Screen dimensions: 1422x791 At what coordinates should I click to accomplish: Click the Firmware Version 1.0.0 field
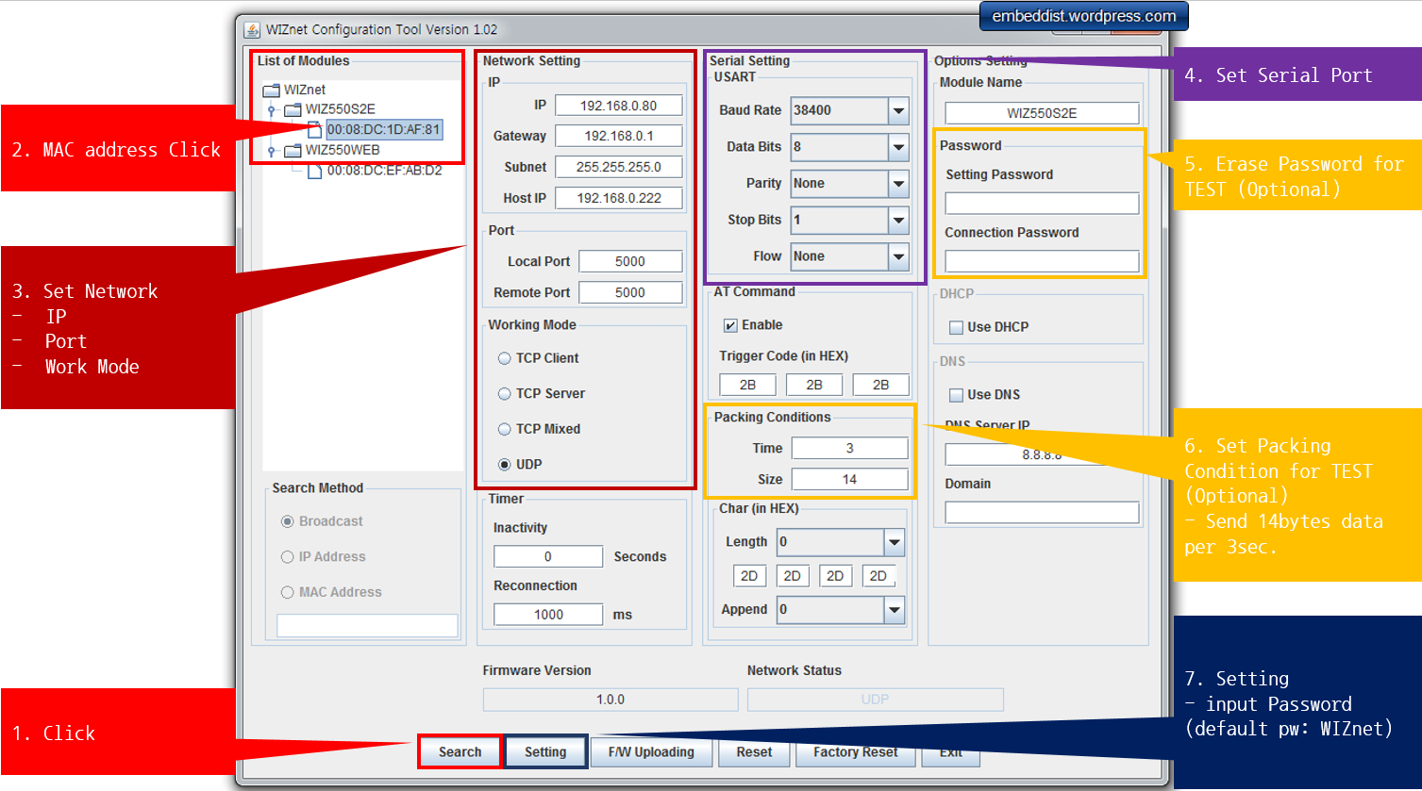coord(611,700)
